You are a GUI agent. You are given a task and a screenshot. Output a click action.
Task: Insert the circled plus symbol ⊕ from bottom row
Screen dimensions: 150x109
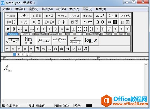(61, 49)
